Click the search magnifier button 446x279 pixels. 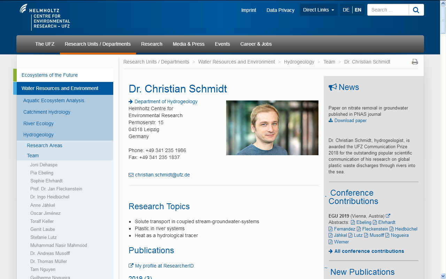point(416,10)
